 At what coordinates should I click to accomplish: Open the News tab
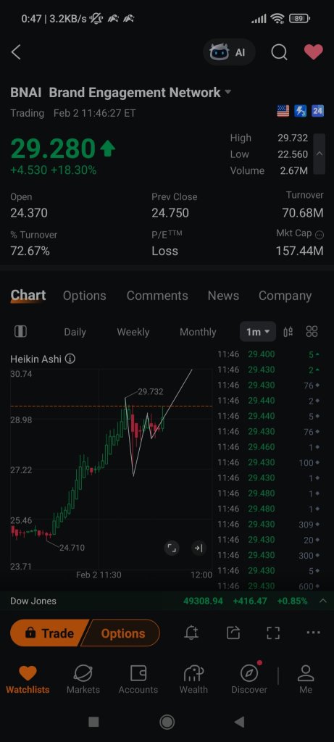223,296
